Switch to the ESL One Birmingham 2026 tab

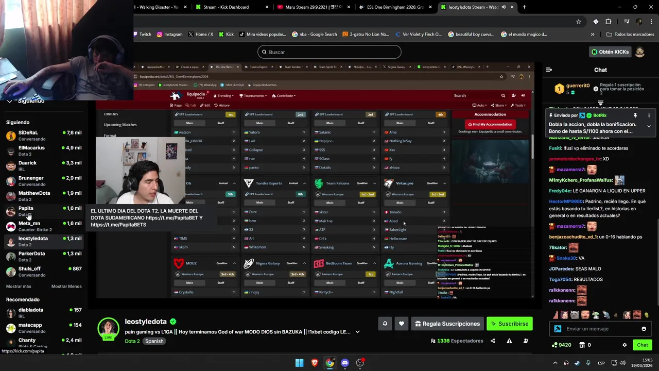tap(394, 7)
